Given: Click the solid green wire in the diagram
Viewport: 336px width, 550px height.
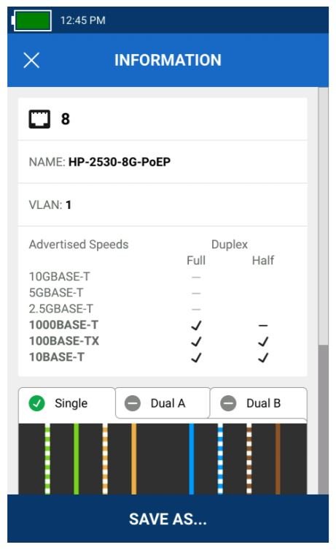Looking at the screenshot, I should coord(77,459).
